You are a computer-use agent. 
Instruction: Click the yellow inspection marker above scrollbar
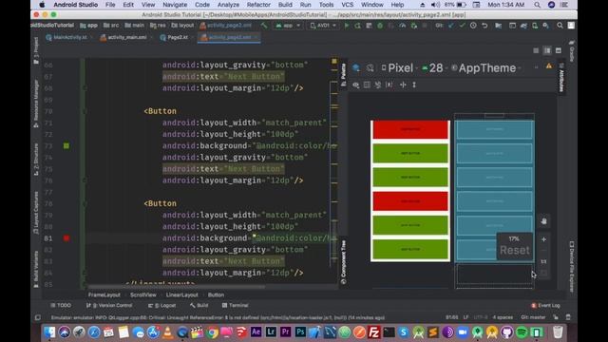(x=334, y=61)
